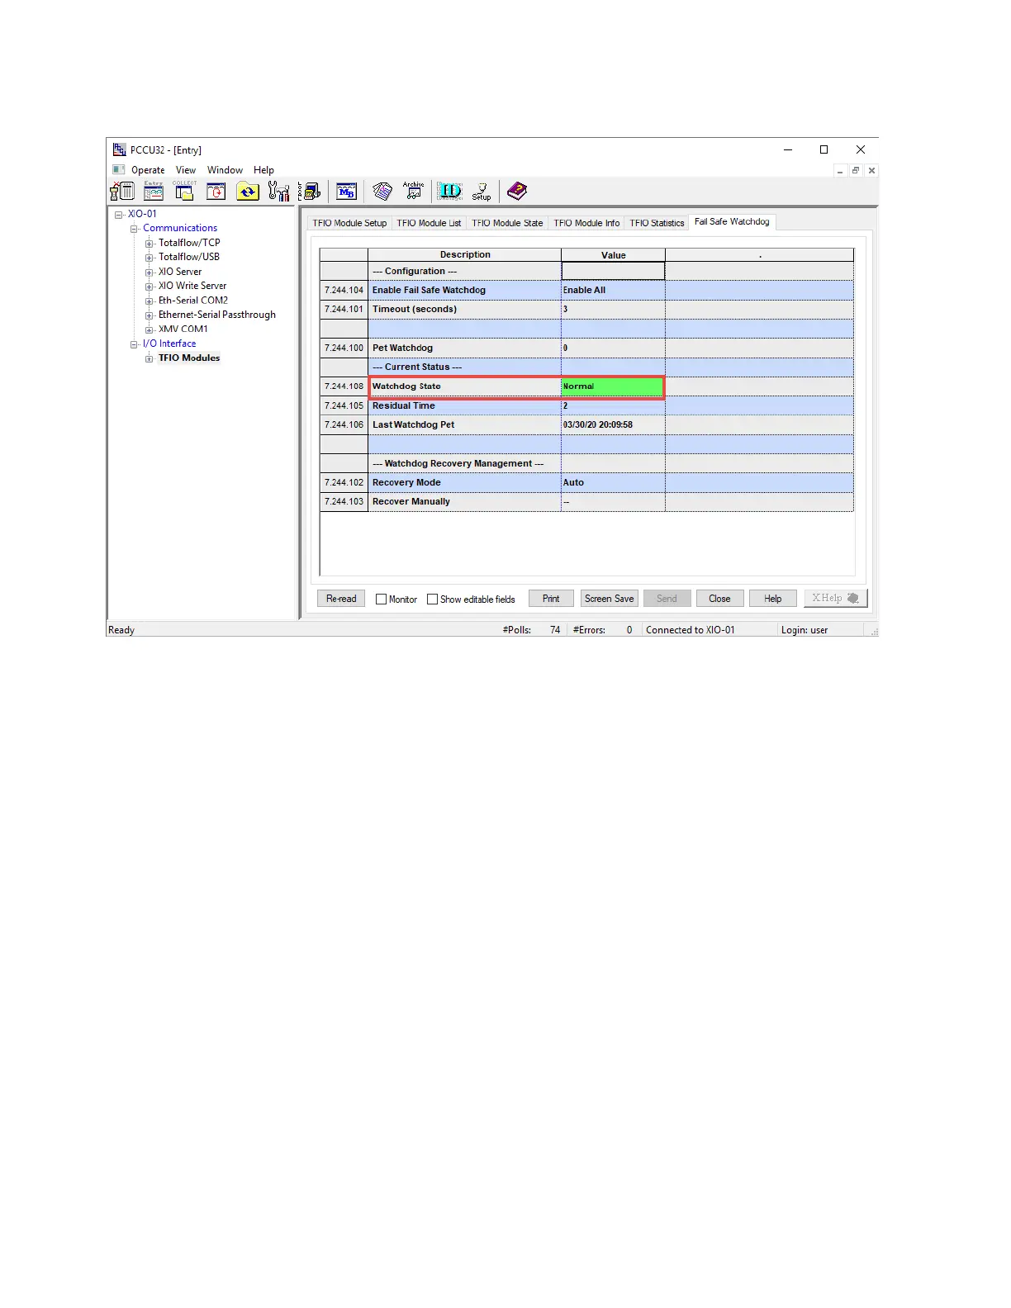
Task: Click the Print button
Action: click(x=551, y=599)
